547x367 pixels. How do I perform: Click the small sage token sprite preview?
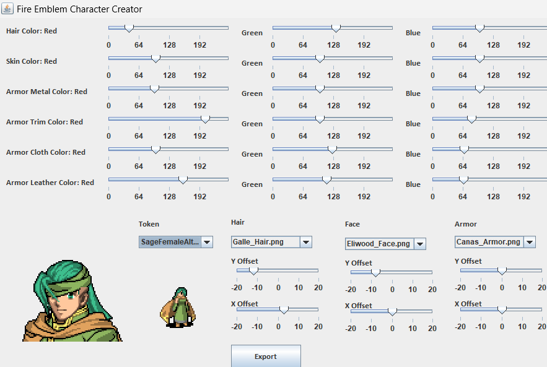click(178, 307)
